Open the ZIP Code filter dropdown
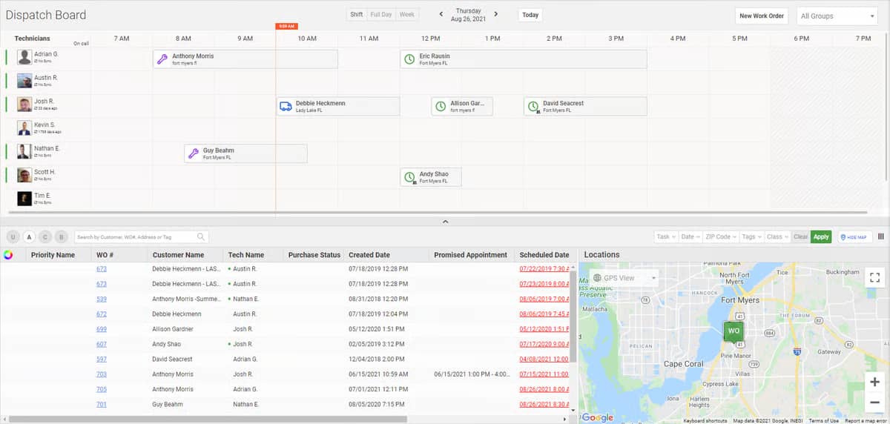The image size is (890, 424). (721, 236)
